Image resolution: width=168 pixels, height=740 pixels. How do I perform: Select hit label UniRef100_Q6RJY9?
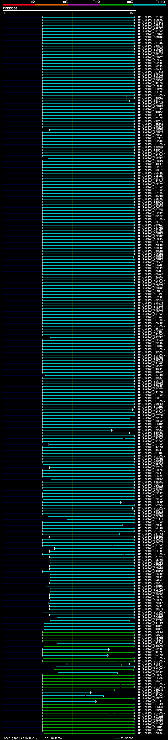tap(150, 46)
